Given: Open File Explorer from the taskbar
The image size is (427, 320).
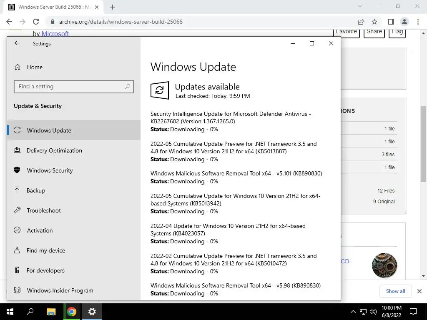Looking at the screenshot, I should pos(51,312).
